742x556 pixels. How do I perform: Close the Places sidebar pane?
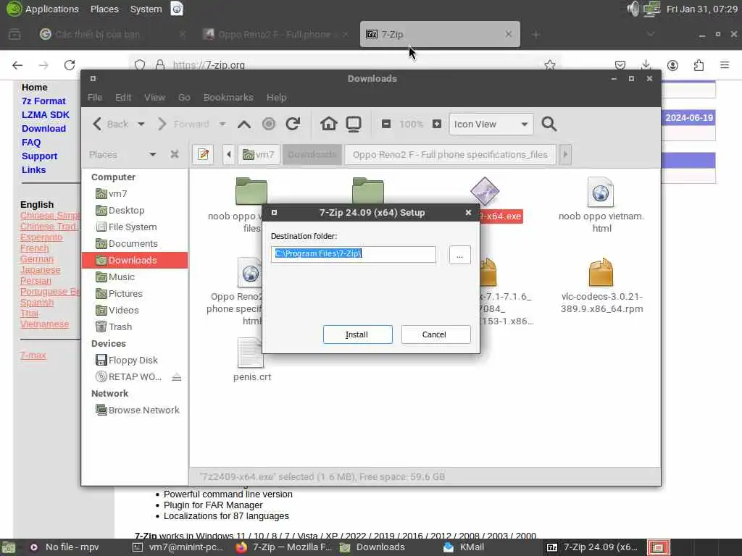click(175, 154)
